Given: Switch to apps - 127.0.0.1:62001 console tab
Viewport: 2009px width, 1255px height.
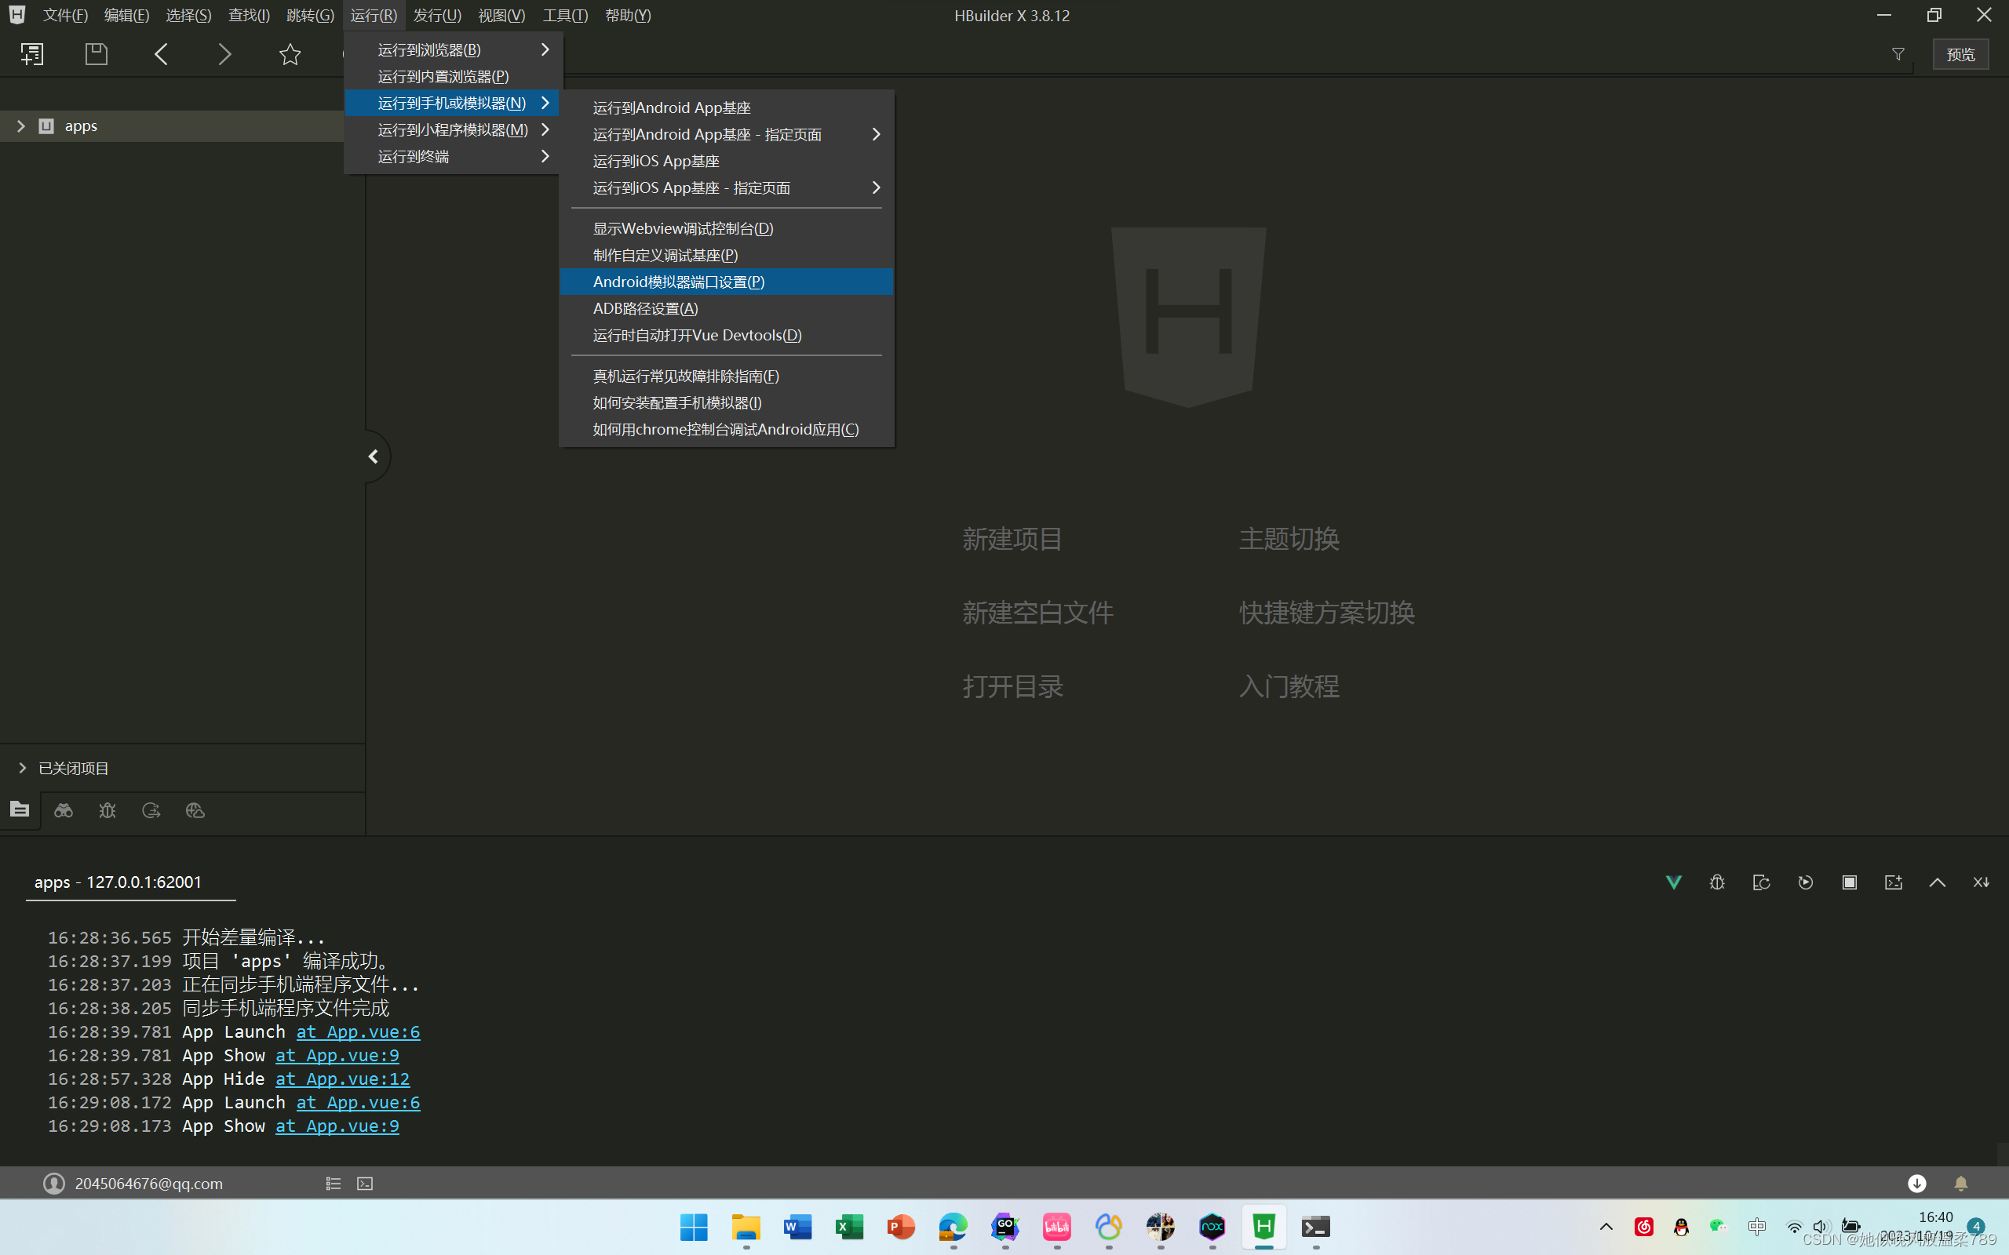Looking at the screenshot, I should click(x=118, y=882).
